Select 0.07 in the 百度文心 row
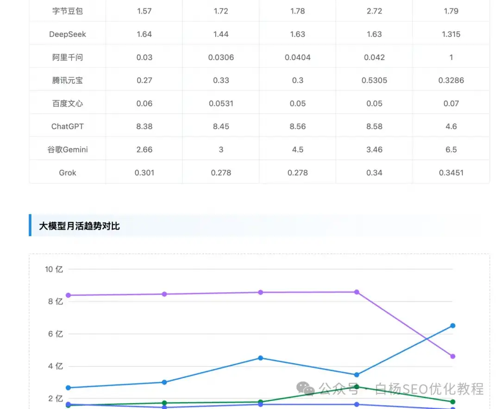500x409 pixels. (x=451, y=104)
